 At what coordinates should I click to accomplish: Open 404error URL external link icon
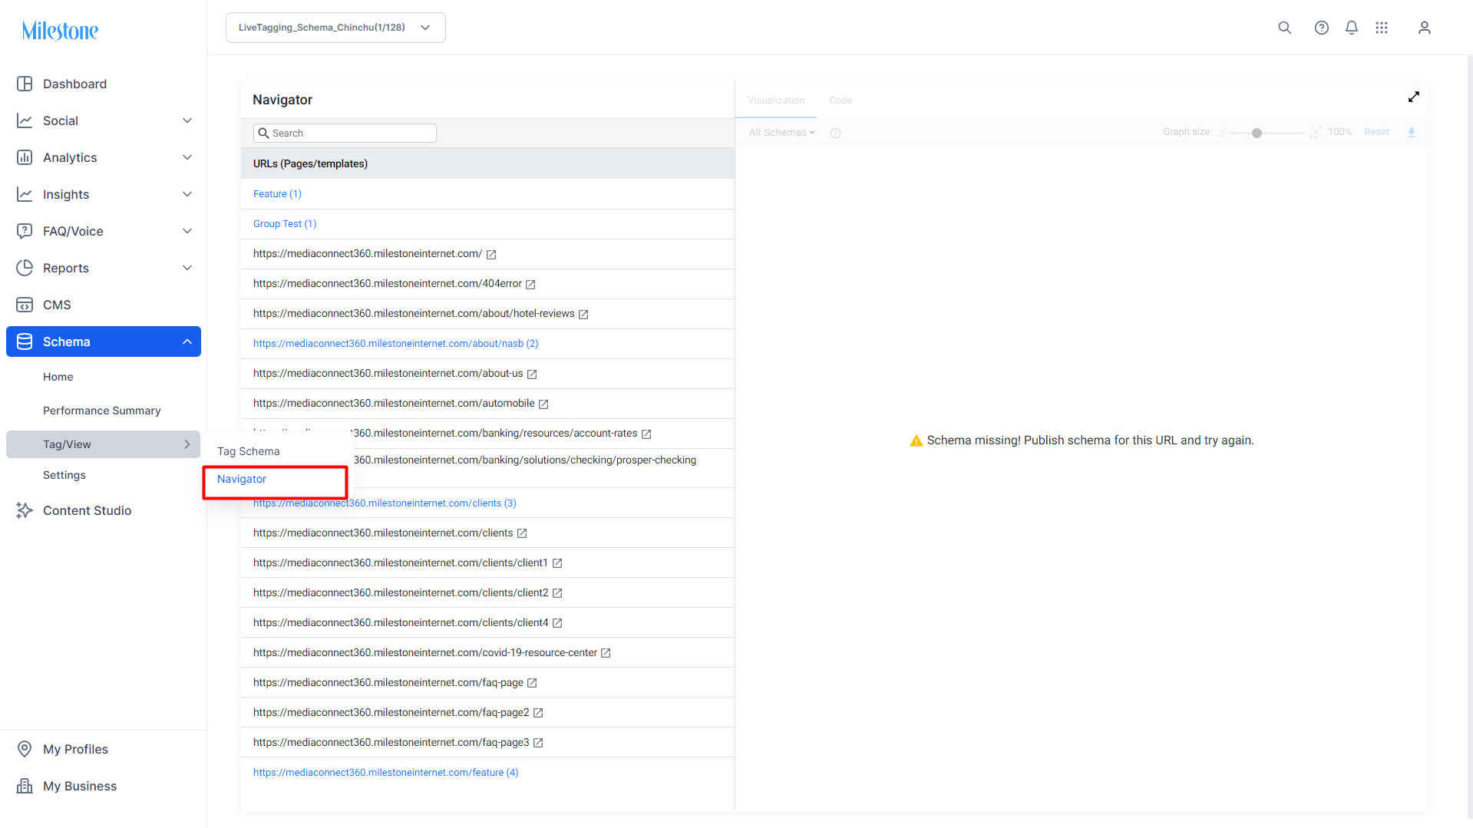pos(530,285)
